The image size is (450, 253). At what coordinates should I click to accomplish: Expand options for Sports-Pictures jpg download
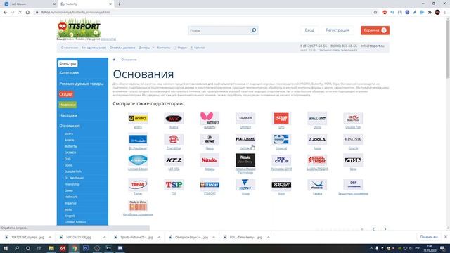[159, 238]
